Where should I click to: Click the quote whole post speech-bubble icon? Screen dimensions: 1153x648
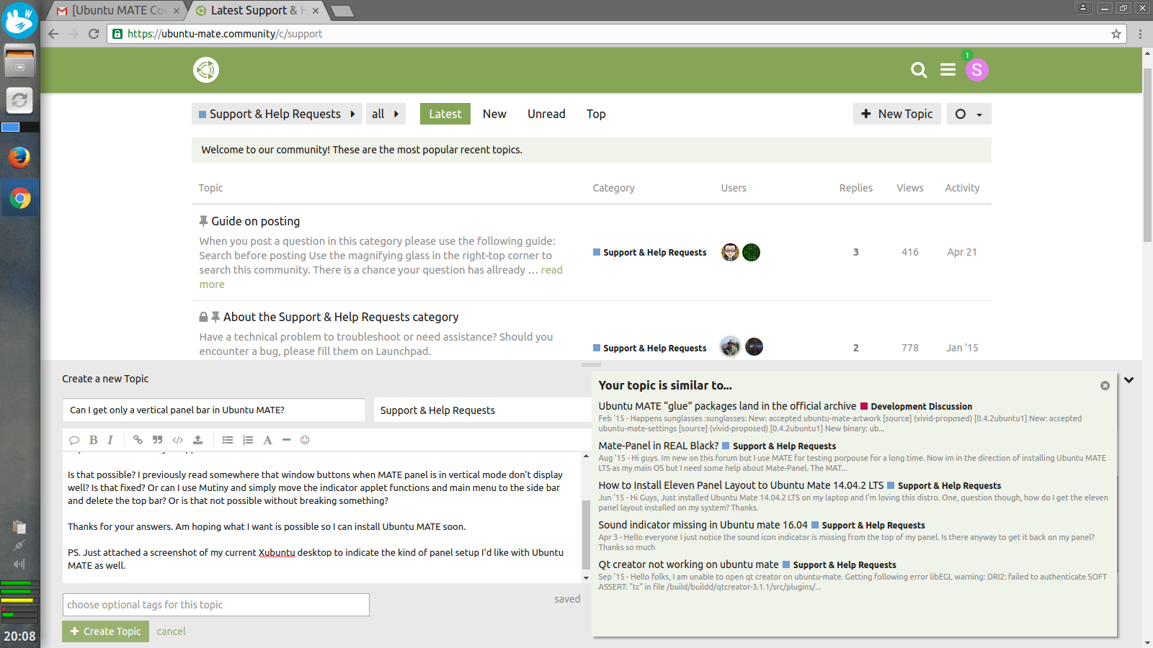click(74, 440)
